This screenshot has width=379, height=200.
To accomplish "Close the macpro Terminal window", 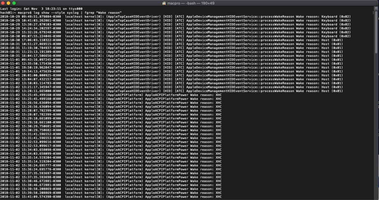I will (3, 3).
